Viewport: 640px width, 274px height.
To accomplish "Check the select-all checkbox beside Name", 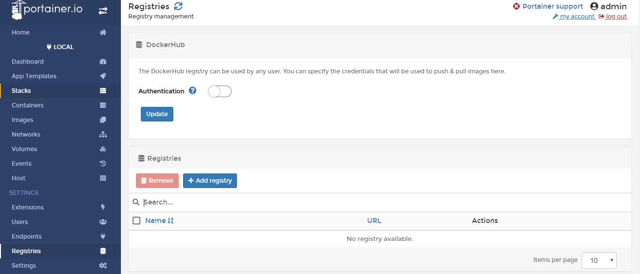I will pyautogui.click(x=136, y=221).
